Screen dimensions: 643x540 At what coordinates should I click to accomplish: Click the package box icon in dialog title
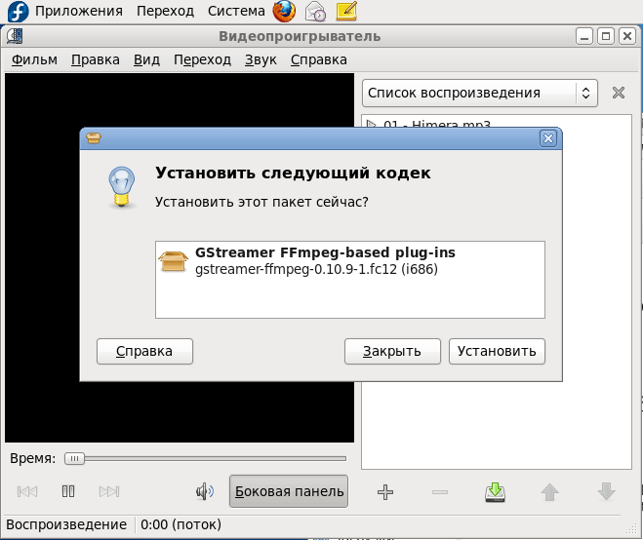[94, 138]
